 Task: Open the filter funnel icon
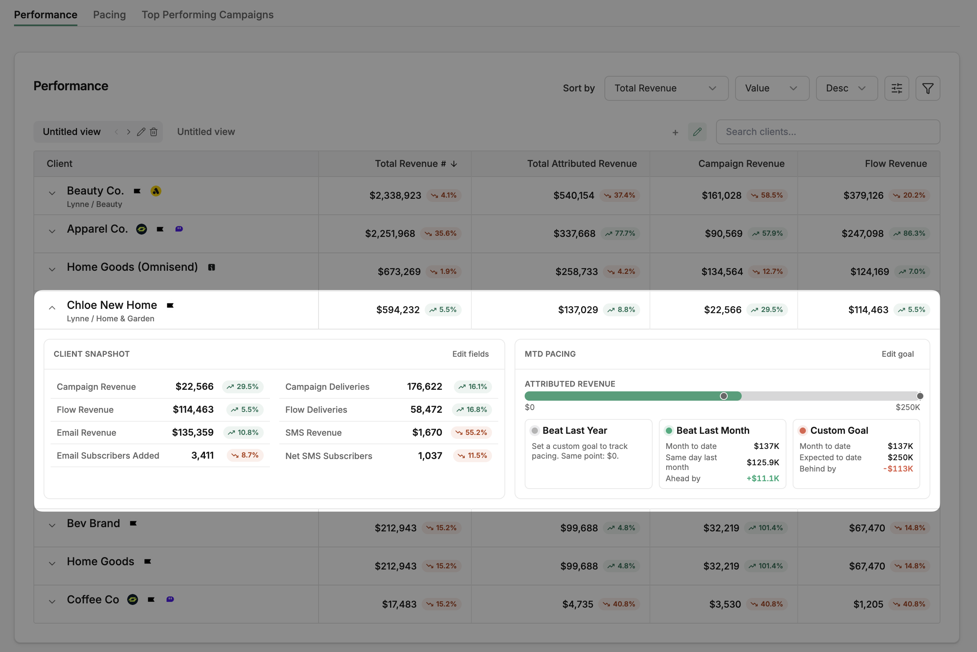pyautogui.click(x=928, y=88)
